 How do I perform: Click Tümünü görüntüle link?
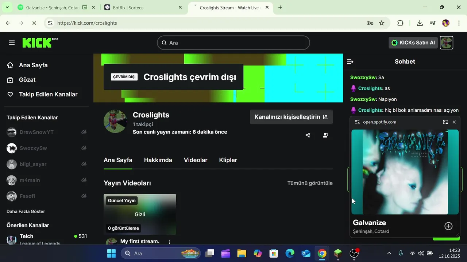coord(310,183)
